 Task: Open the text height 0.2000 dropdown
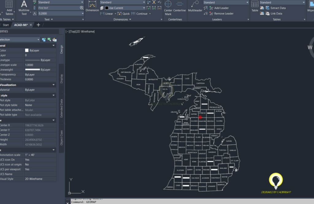[x=82, y=13]
